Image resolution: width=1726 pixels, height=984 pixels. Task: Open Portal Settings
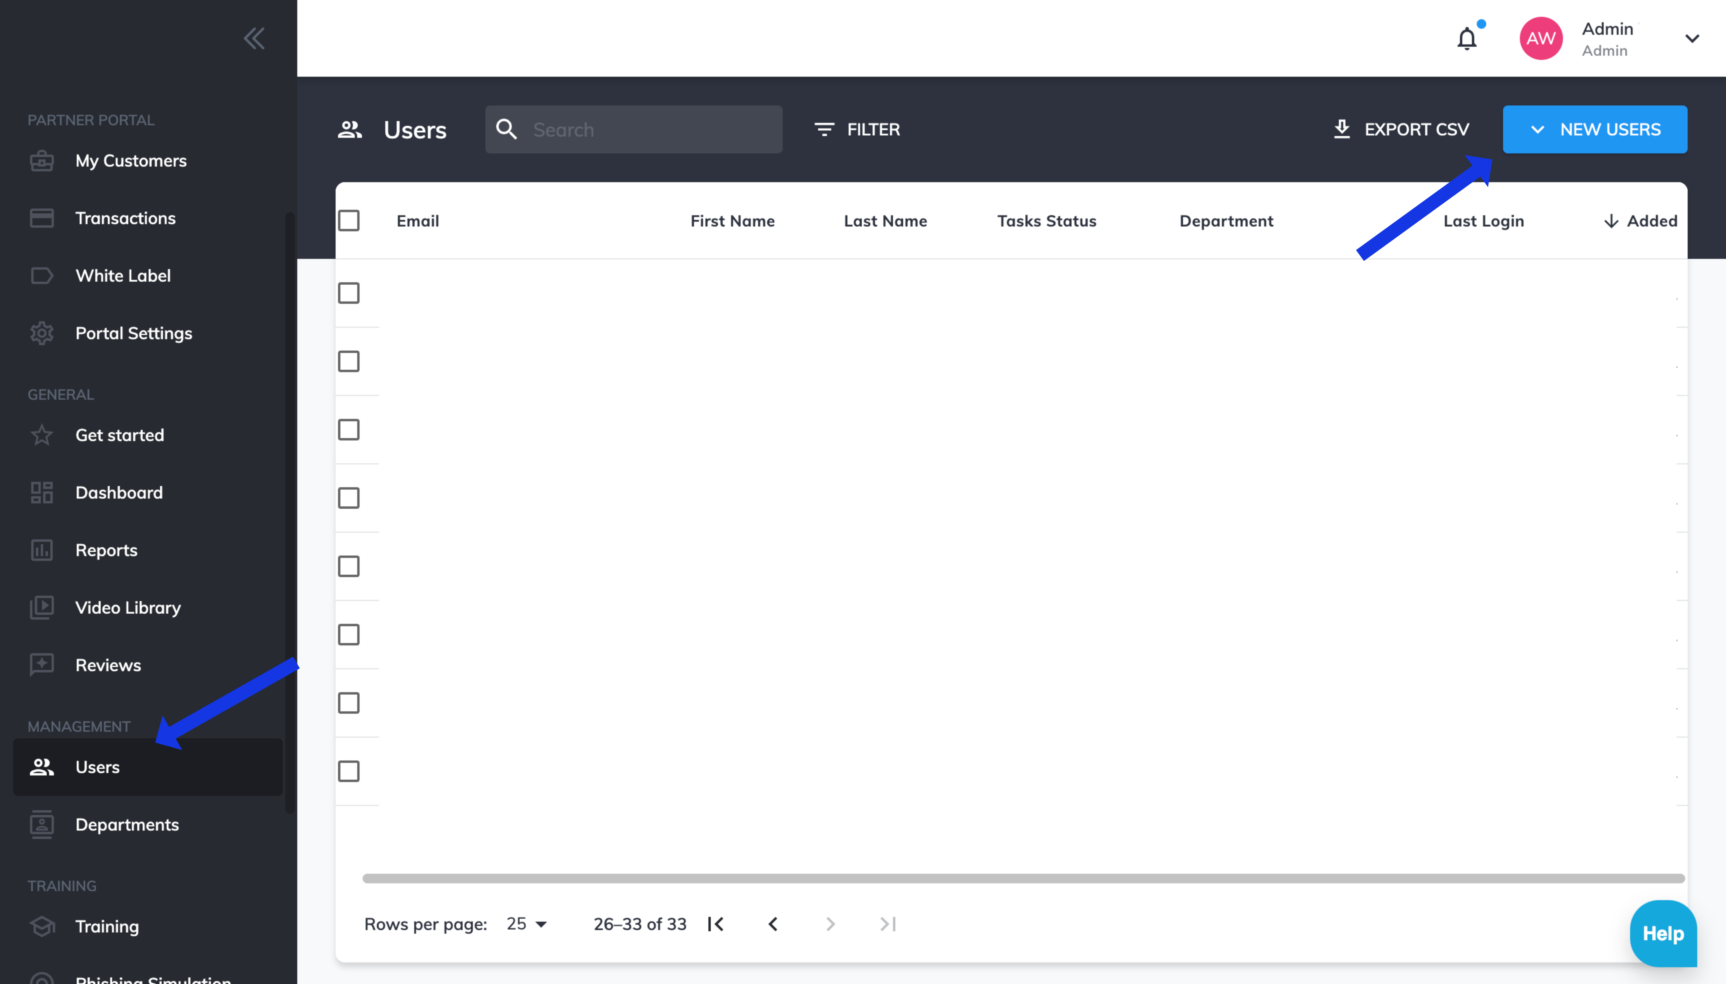click(x=133, y=333)
